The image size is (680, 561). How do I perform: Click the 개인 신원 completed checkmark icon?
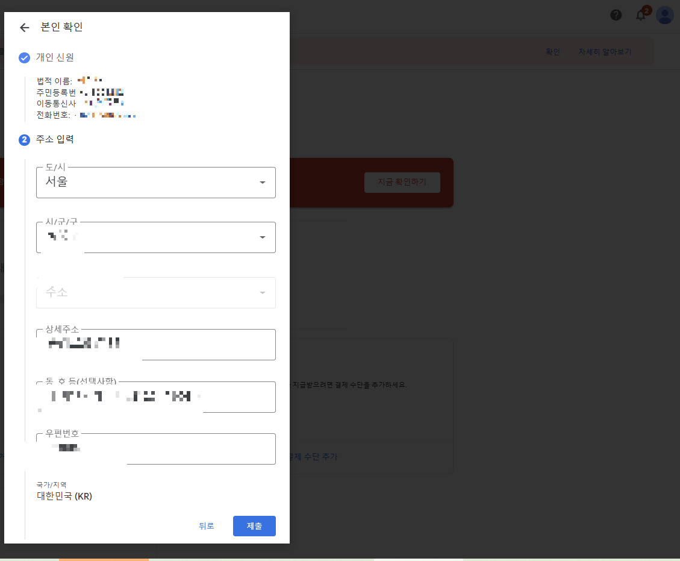pos(24,57)
